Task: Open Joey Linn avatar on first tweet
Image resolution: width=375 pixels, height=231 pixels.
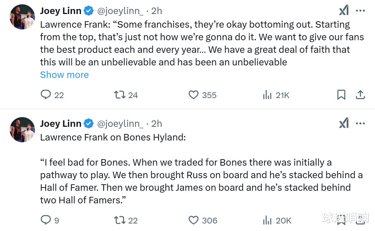Action: 22,17
